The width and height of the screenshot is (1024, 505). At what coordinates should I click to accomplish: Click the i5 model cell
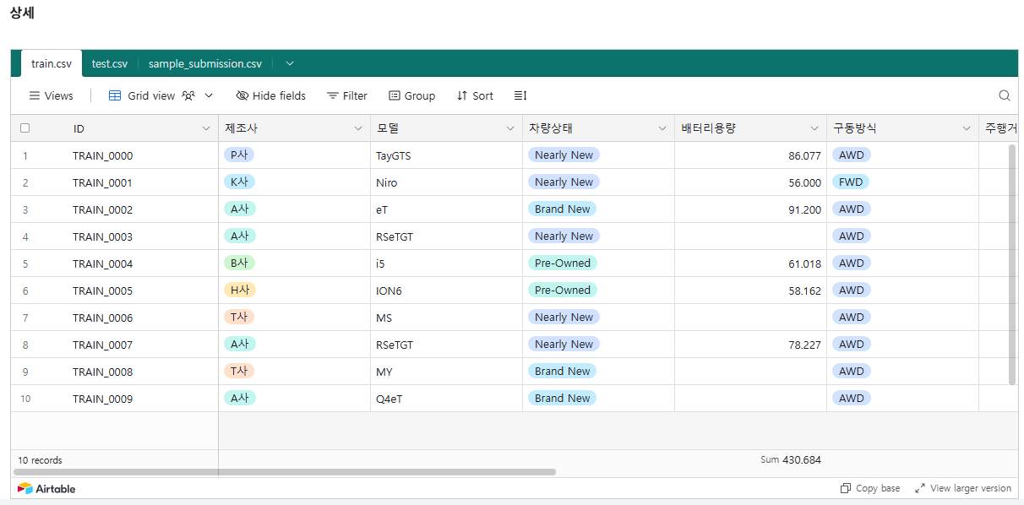[447, 263]
